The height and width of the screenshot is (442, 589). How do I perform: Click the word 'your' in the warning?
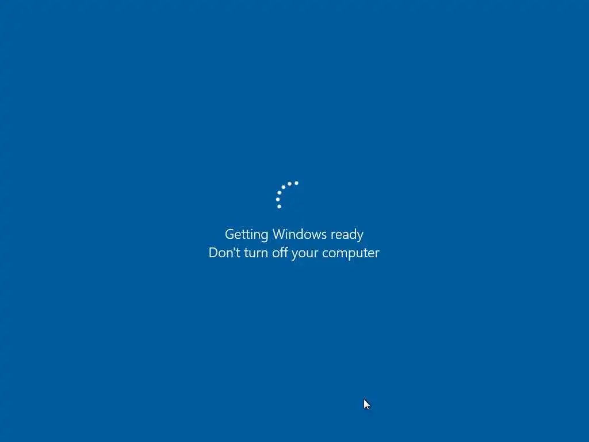click(x=305, y=254)
